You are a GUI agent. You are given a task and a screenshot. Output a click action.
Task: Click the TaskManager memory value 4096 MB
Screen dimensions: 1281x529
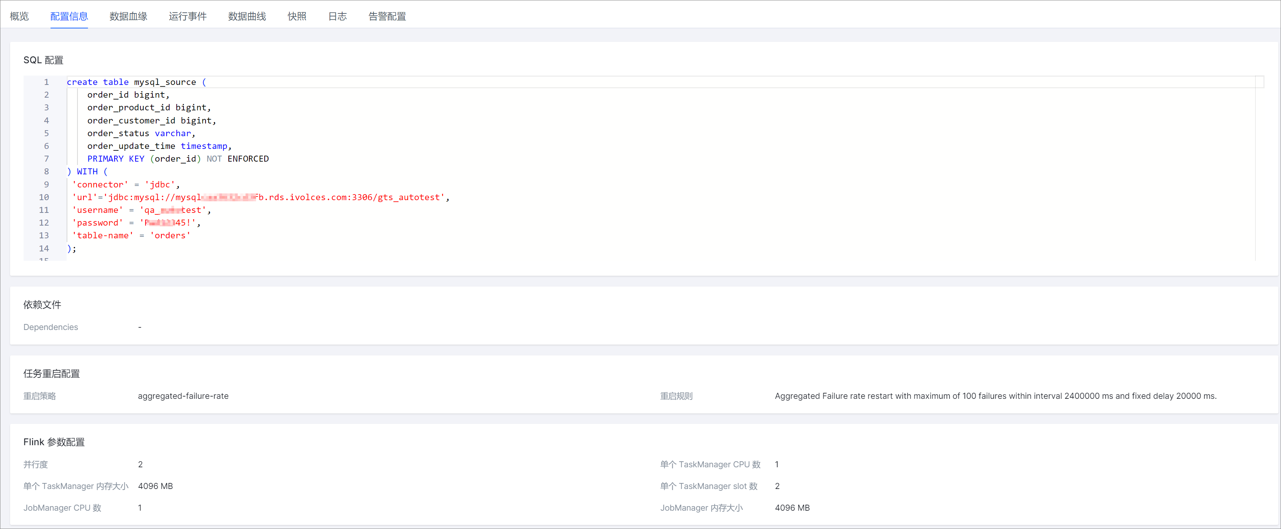(156, 486)
